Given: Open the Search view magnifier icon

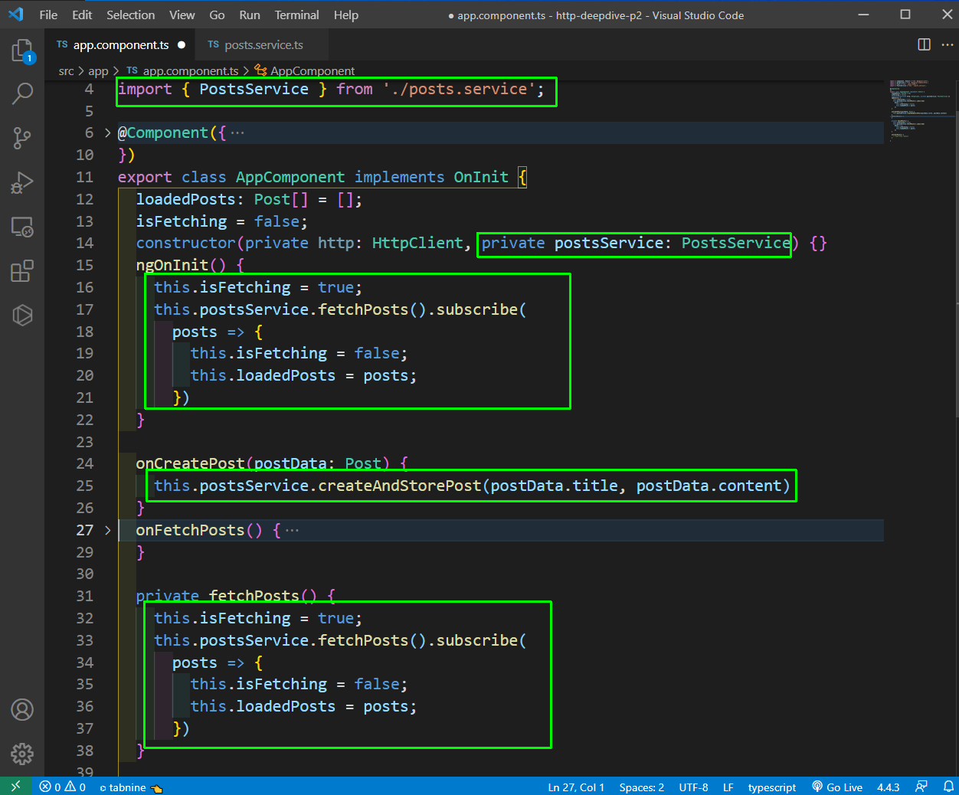Looking at the screenshot, I should tap(23, 93).
